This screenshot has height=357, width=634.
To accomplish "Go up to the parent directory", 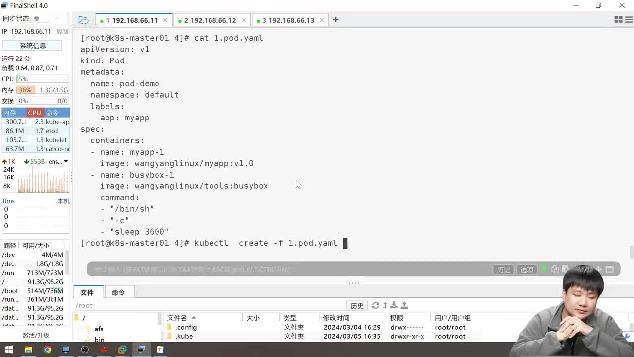I will tap(385, 305).
